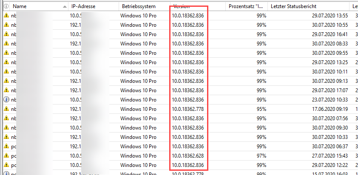
Task: Select info status icon of row reported 23.07.2020 10:33
Action: point(6,100)
